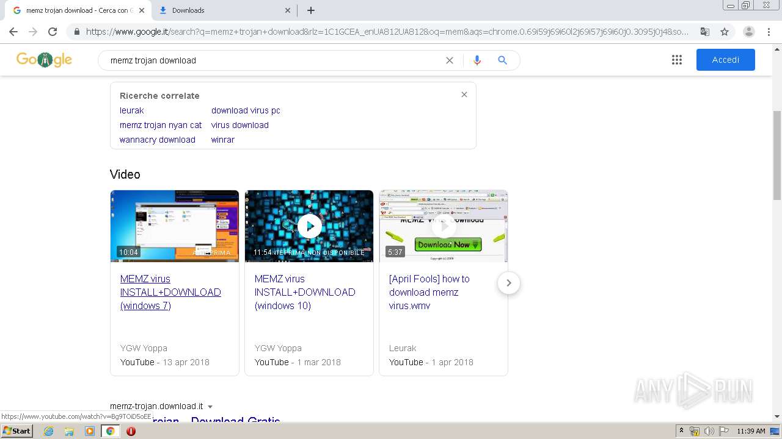This screenshot has height=439, width=782.
Task: Click the browser address bar
Action: pos(387,32)
